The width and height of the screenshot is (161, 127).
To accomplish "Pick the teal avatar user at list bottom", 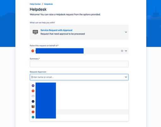I will coord(33,117).
